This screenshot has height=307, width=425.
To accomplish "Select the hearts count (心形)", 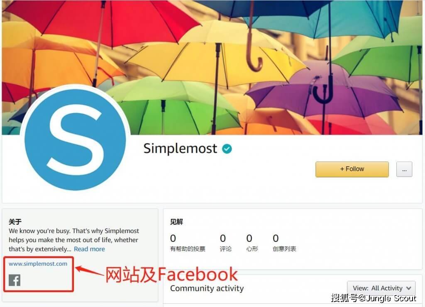I will point(252,243).
